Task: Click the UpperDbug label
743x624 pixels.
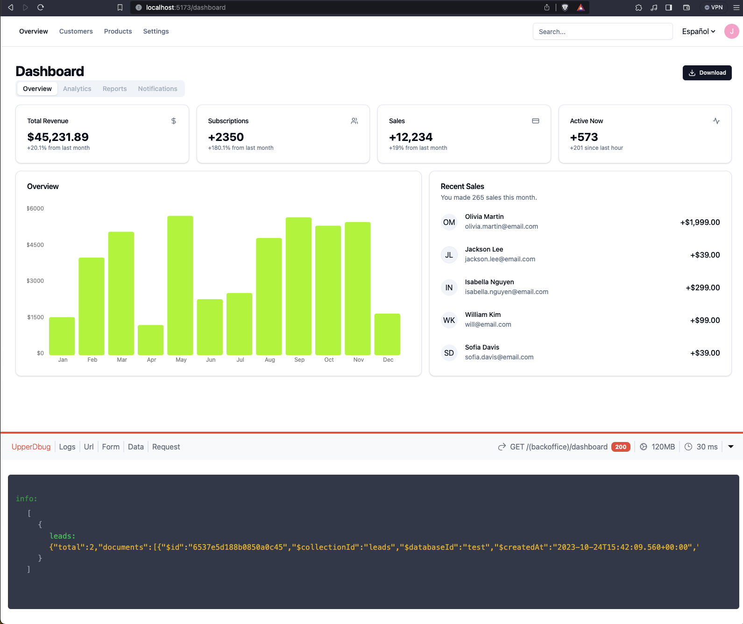Action: click(31, 447)
